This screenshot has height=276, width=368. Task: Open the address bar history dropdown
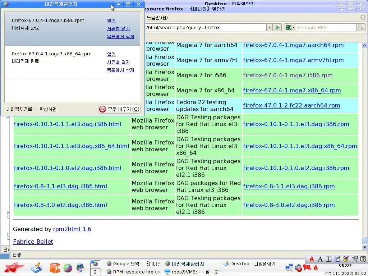[270, 27]
